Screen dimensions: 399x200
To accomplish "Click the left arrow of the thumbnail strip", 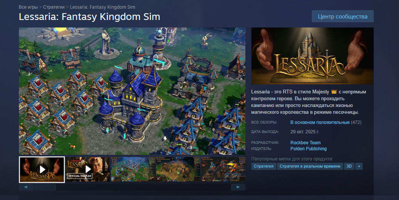I will [26, 187].
